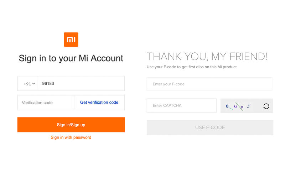This screenshot has height=178, width=285.
Task: Click the Sign in/Sign up button
Action: coord(71,125)
